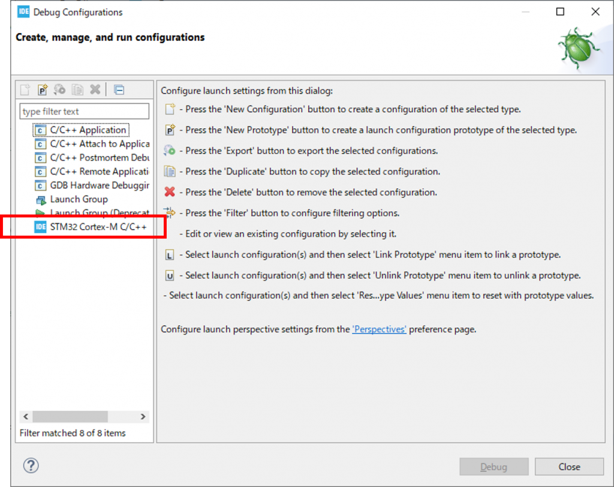Click the C/C++ Postmortem Debugger row icon
The image size is (614, 487).
[40, 158]
